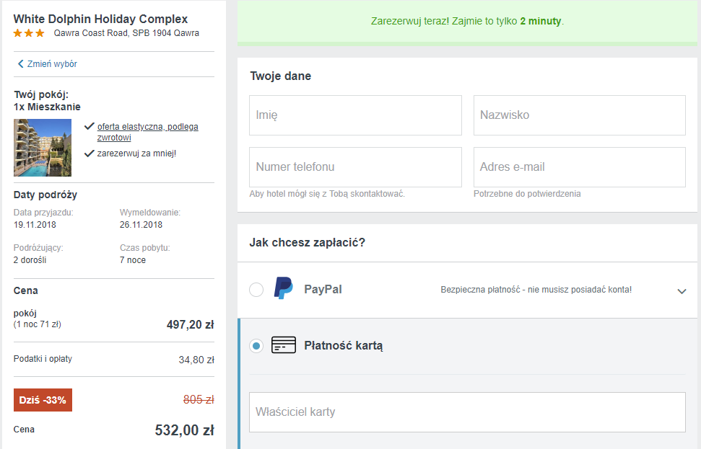Click the credit card icon
This screenshot has width=701, height=449.
[x=284, y=345]
